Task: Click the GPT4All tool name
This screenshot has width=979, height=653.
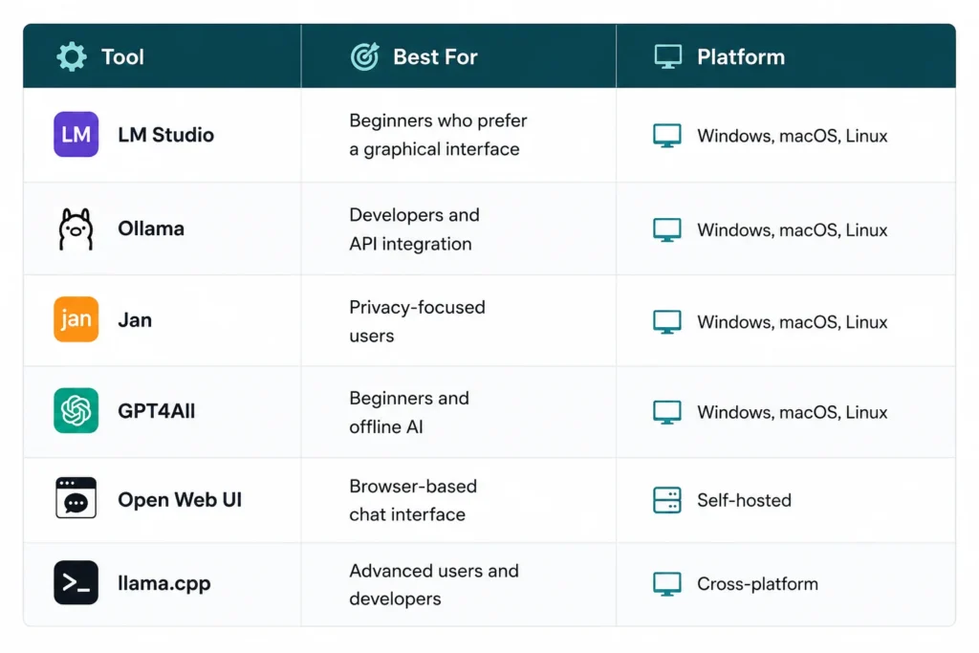Action: tap(157, 411)
